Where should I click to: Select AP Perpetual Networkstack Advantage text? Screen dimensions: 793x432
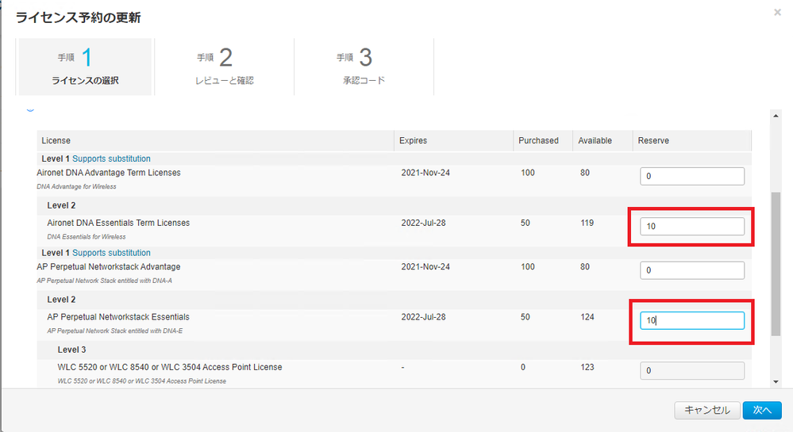(x=109, y=267)
